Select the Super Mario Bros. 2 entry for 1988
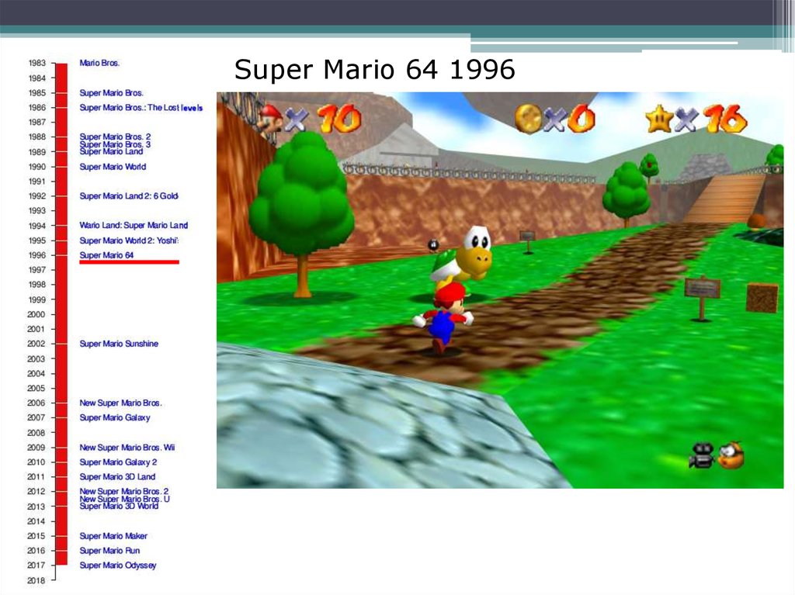 pos(115,137)
